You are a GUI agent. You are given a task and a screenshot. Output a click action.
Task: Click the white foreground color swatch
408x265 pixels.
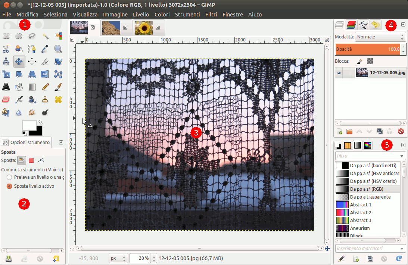click(29, 125)
